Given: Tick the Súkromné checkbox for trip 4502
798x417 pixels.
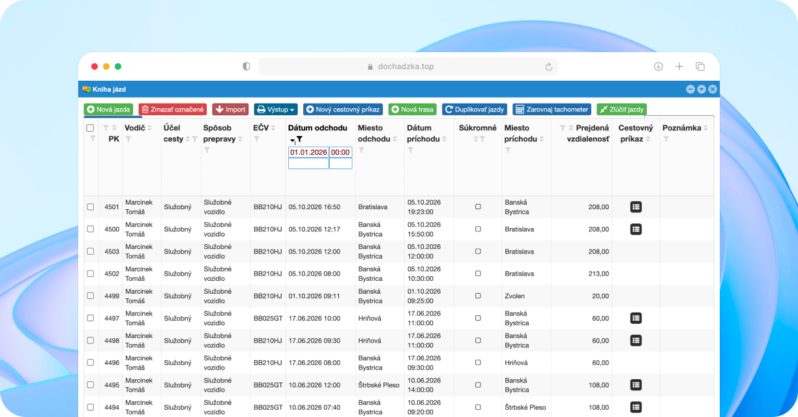Looking at the screenshot, I should click(478, 274).
